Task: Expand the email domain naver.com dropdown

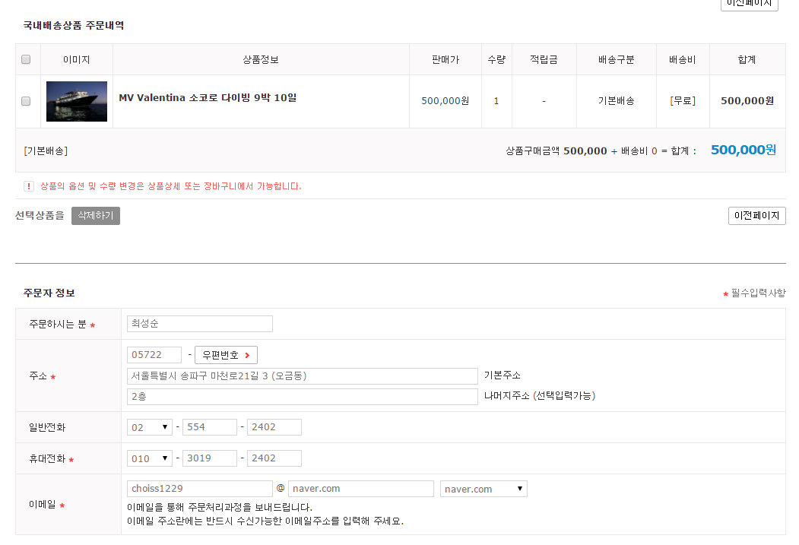Action: [484, 489]
